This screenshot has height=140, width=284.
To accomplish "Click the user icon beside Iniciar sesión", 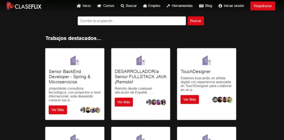I will pyautogui.click(x=220, y=6).
